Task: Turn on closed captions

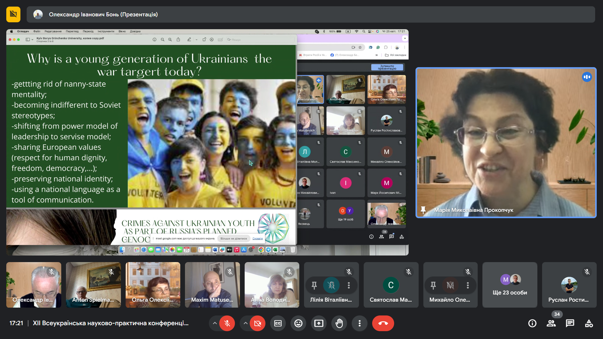Action: (278, 323)
